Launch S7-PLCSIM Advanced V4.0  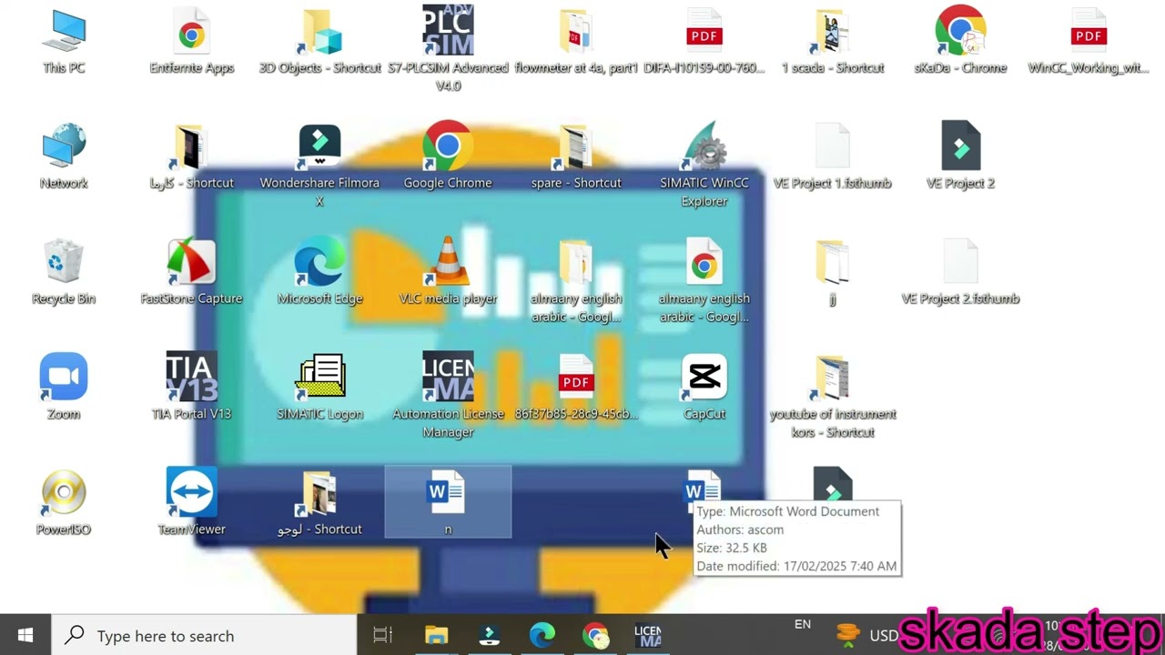click(x=448, y=47)
